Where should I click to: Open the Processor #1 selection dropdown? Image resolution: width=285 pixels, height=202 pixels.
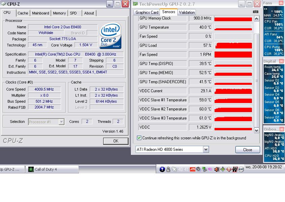(61, 122)
